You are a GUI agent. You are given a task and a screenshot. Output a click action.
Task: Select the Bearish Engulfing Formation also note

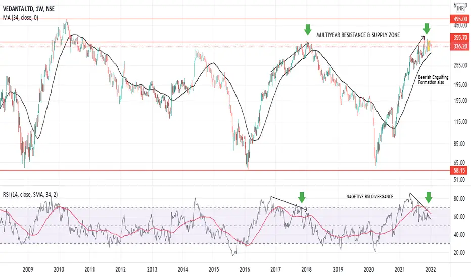433,80
